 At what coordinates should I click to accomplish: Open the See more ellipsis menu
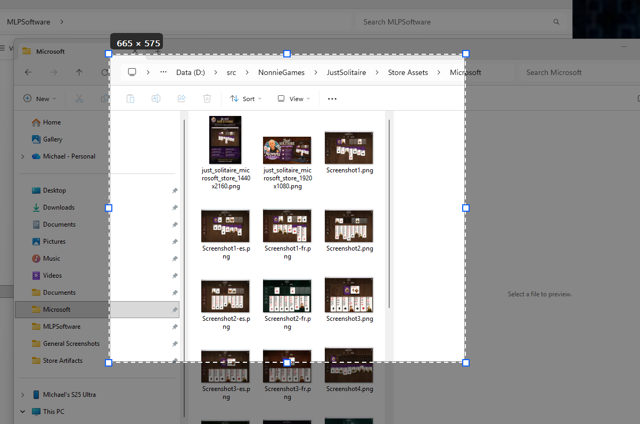point(332,98)
